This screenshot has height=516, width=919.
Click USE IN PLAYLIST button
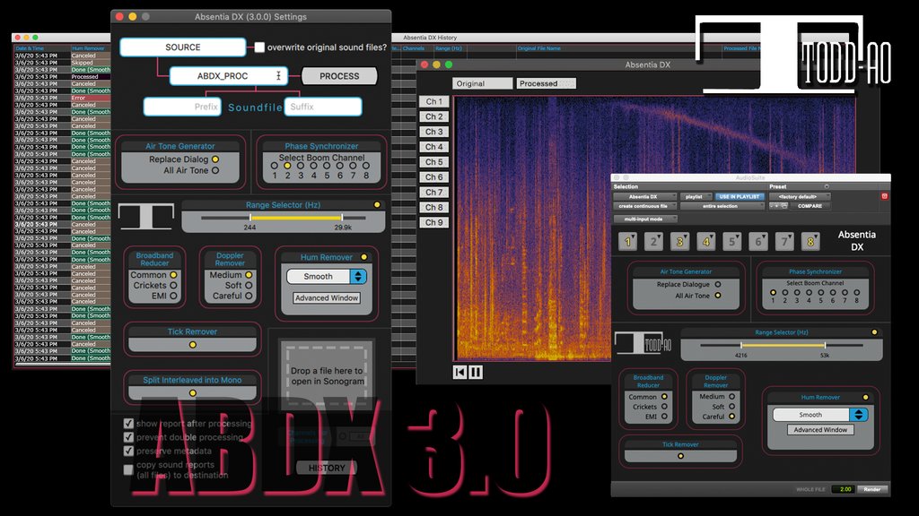coord(740,196)
